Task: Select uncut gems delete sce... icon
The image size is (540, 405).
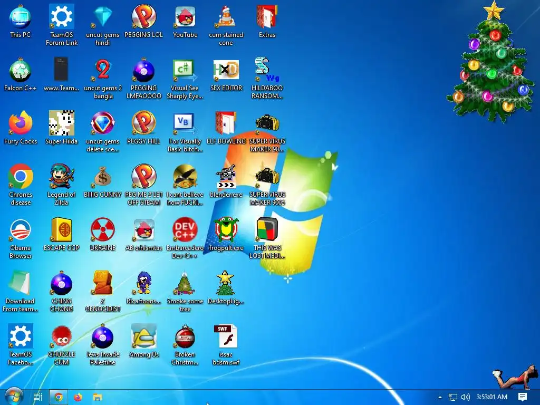Action: click(x=103, y=131)
